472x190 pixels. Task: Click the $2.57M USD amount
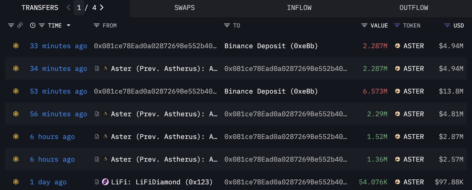click(451, 159)
